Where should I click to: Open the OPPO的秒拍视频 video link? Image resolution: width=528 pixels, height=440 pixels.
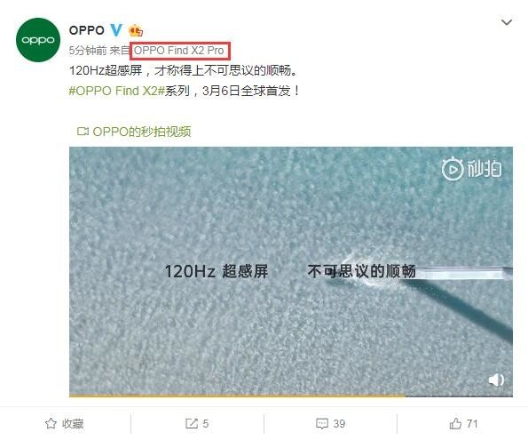tap(142, 132)
